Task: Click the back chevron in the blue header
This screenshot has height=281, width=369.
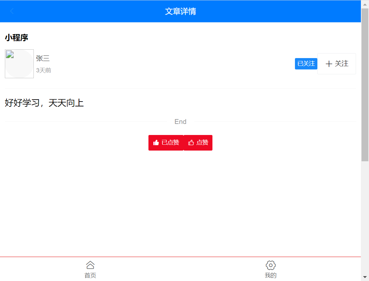Action: (x=12, y=11)
